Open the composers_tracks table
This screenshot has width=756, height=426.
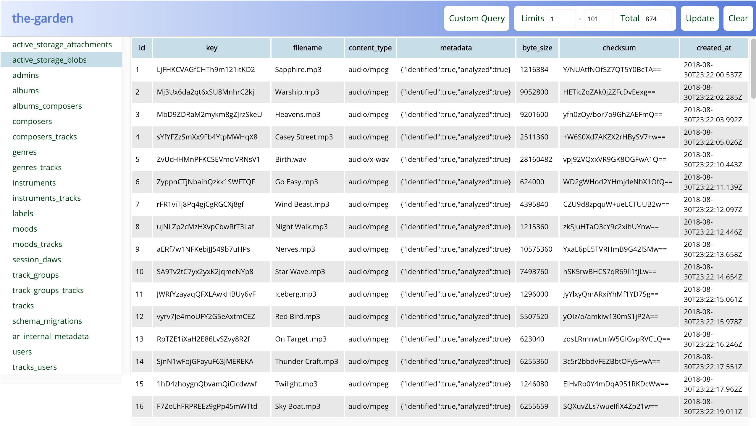[x=44, y=136]
